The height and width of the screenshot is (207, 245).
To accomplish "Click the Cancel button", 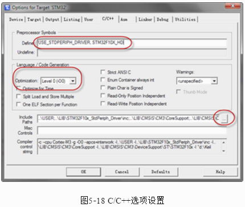I will point(122,172).
